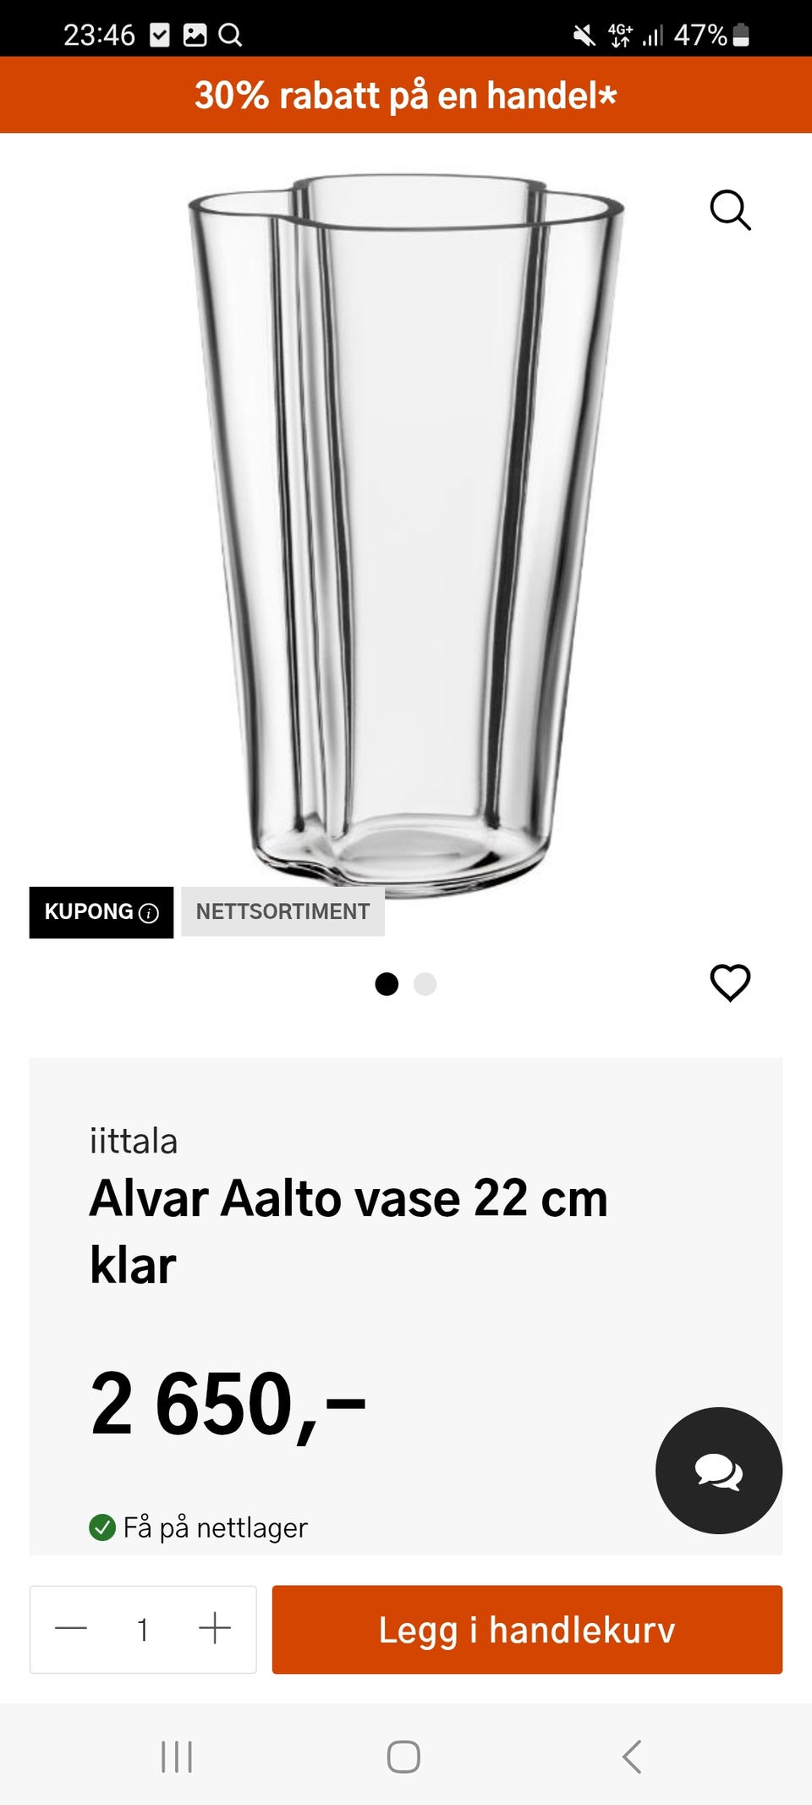Tap the info icon on KUPONG badge
Image resolution: width=812 pixels, height=1805 pixels.
coord(149,913)
